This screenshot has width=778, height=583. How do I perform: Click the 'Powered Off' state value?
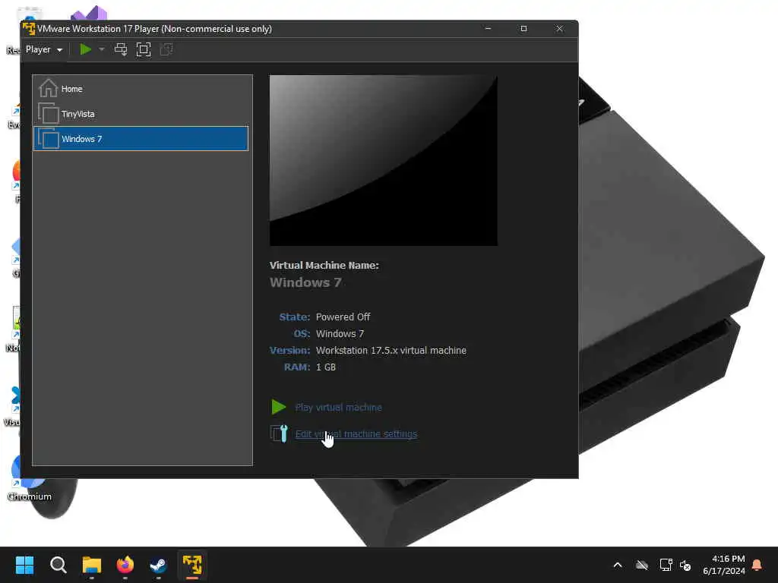tap(343, 317)
